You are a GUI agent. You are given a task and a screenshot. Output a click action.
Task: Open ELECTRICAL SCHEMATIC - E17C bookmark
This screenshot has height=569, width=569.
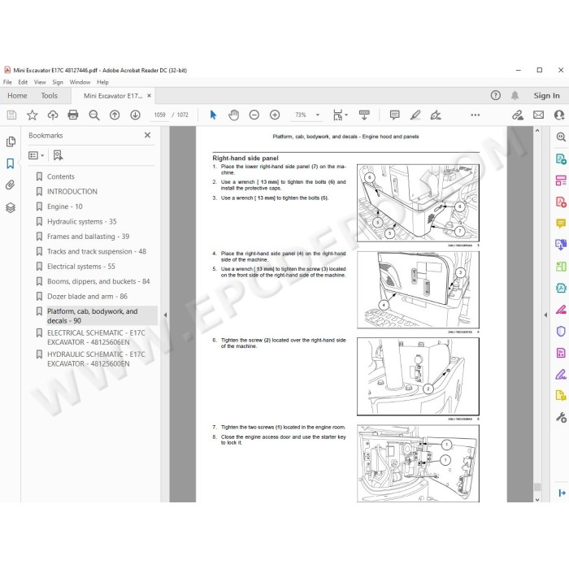(x=96, y=337)
